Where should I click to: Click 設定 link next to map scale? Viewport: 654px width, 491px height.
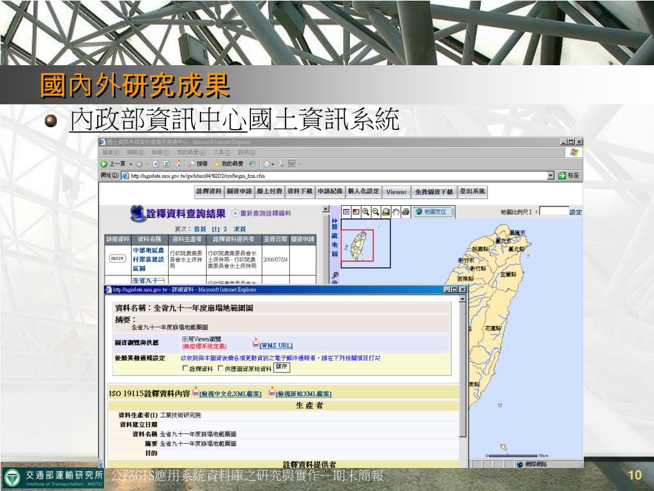575,212
